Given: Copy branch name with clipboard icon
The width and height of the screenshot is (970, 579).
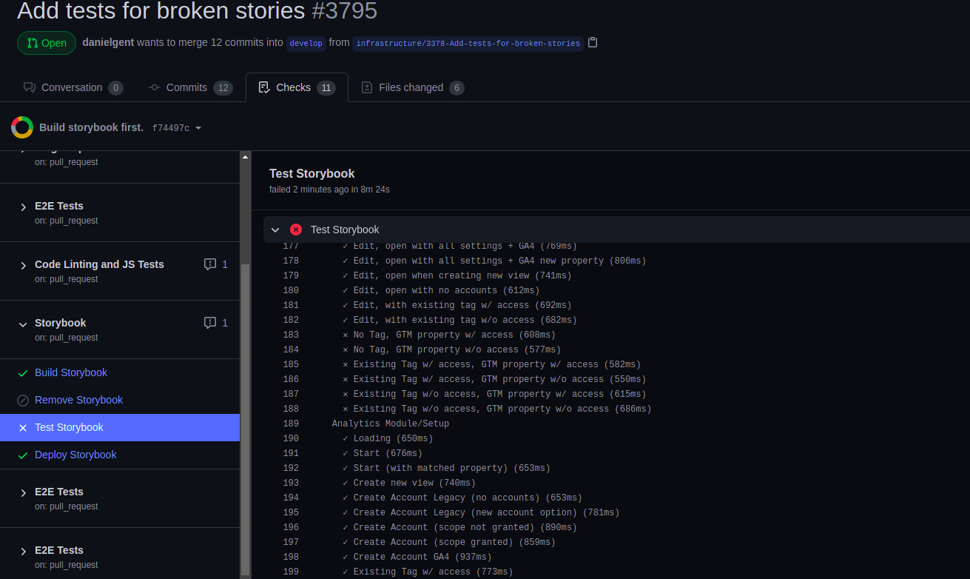Looking at the screenshot, I should point(593,42).
